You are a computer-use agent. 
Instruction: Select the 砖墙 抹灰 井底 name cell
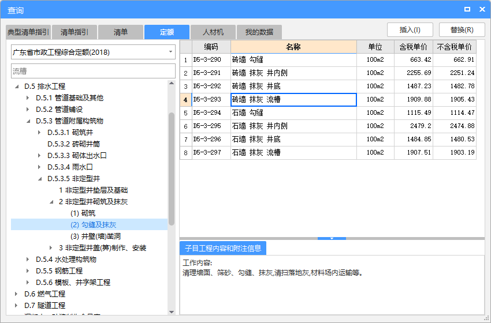click(x=293, y=87)
